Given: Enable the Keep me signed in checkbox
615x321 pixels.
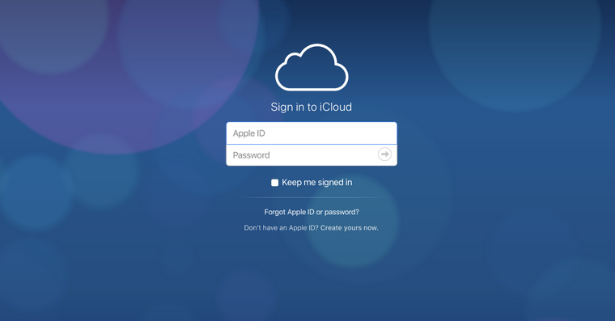Looking at the screenshot, I should coord(275,183).
